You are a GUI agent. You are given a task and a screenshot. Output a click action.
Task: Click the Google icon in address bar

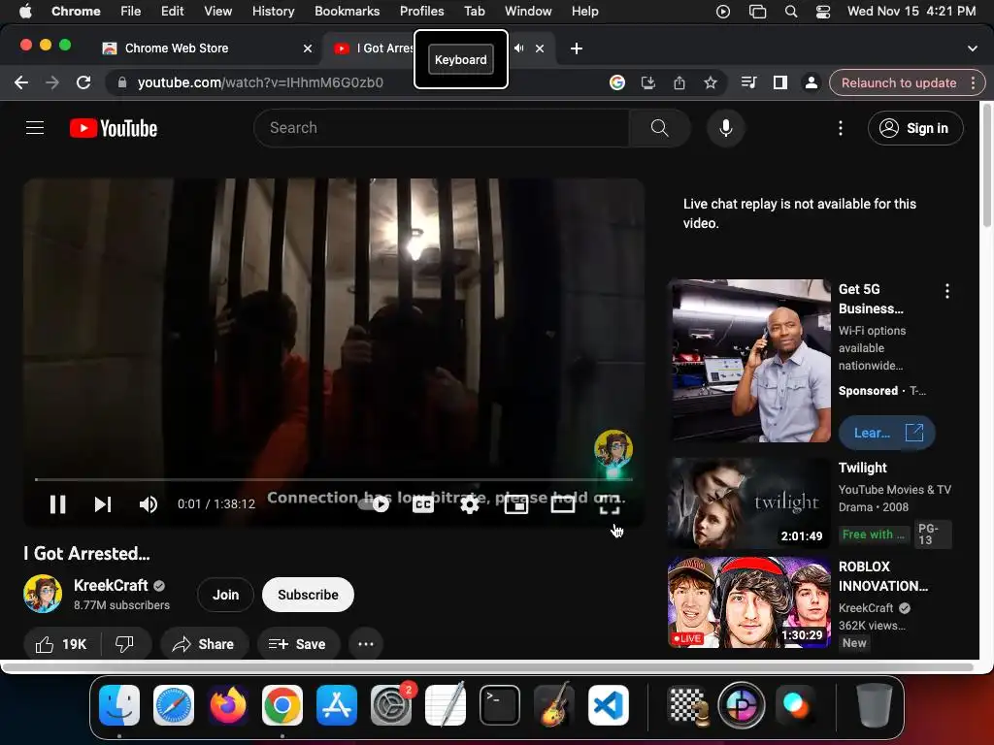[616, 82]
